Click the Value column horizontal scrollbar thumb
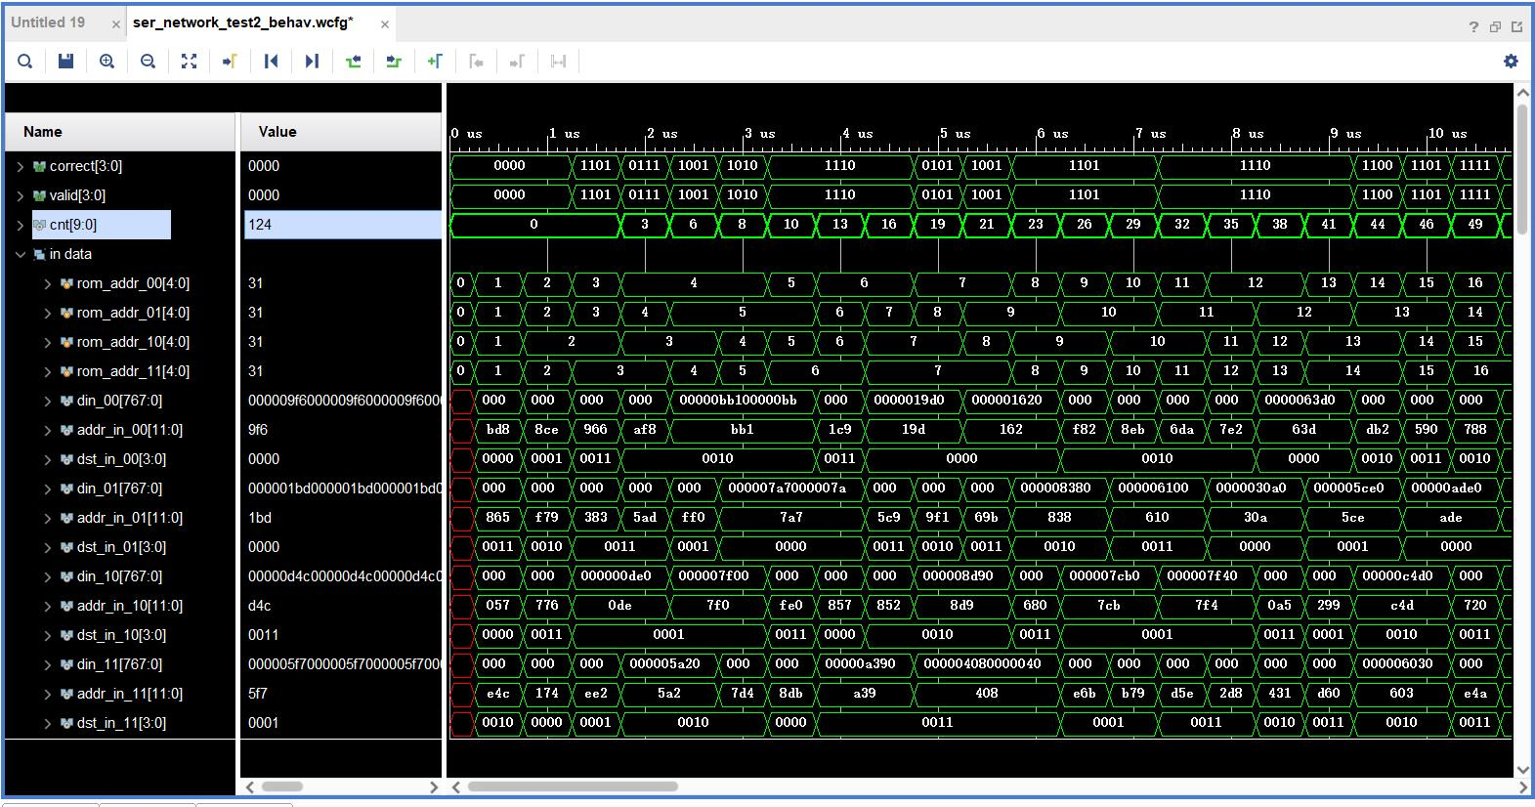1535x807 pixels. pos(282,786)
